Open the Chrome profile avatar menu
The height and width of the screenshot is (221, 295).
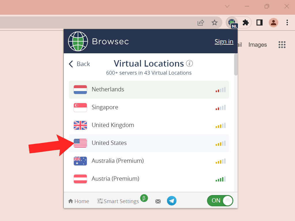click(273, 22)
